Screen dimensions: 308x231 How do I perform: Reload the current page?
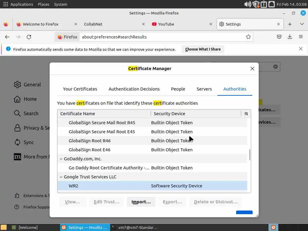point(29,37)
